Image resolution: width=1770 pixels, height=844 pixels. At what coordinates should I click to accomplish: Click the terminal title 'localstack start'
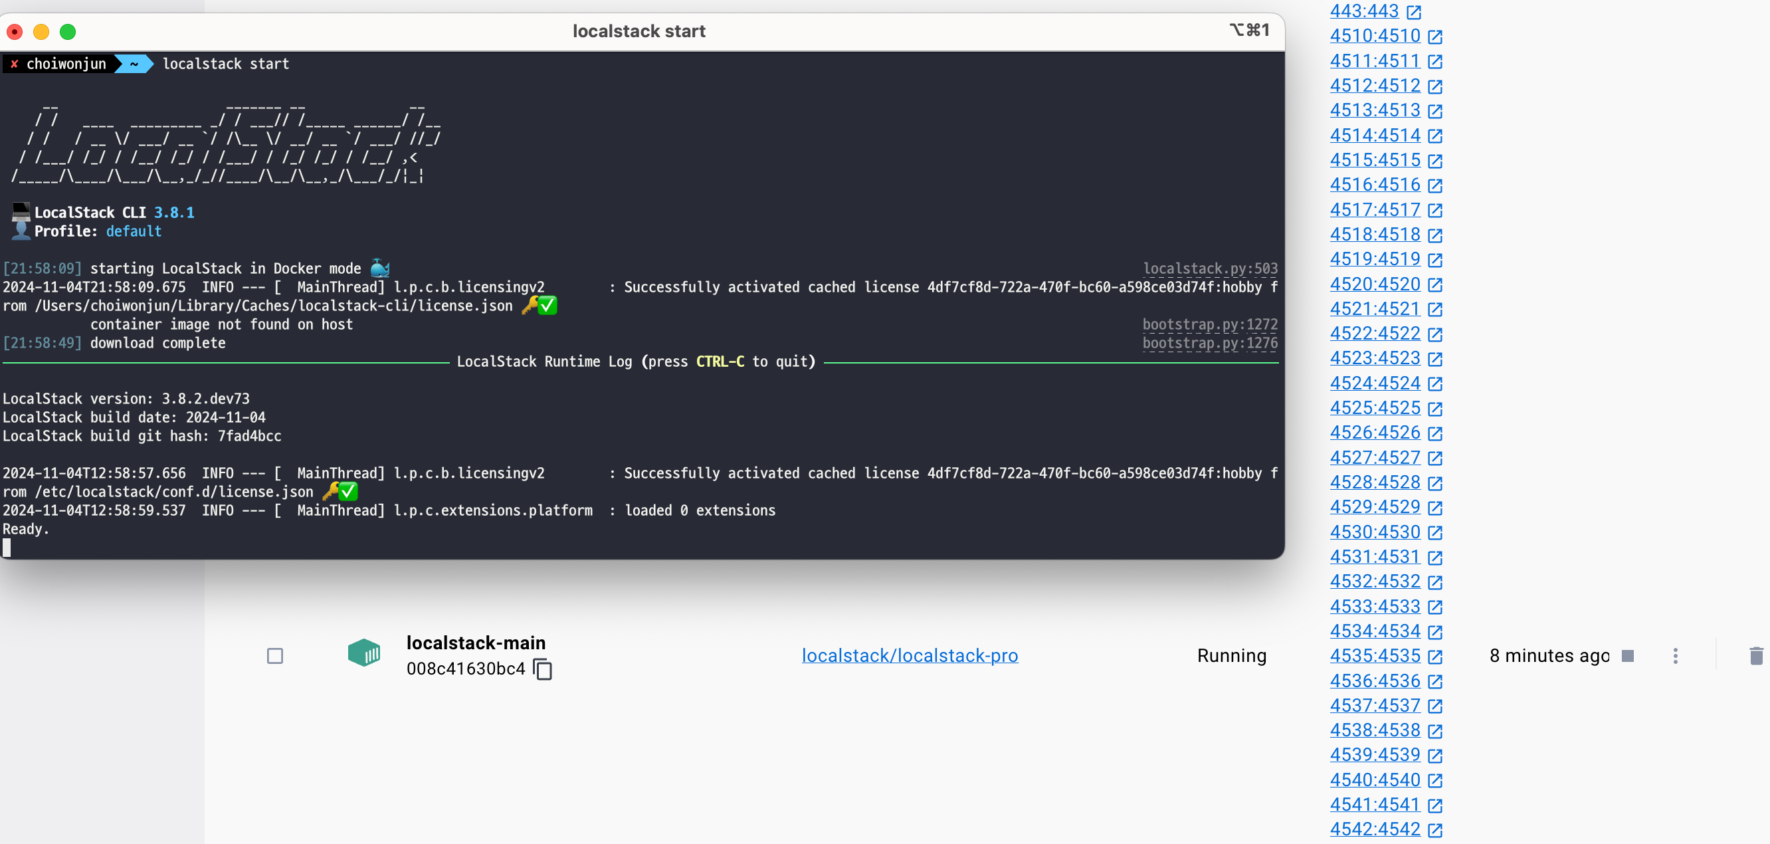[639, 31]
